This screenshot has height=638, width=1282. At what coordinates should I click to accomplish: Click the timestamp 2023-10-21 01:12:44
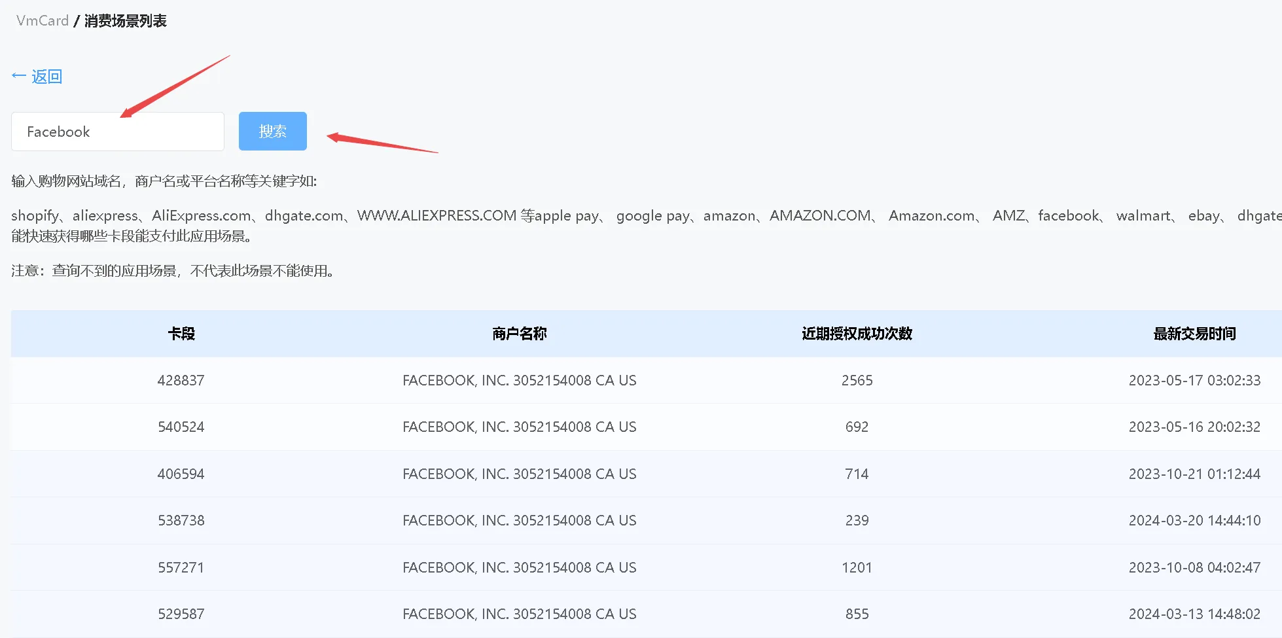pos(1195,474)
